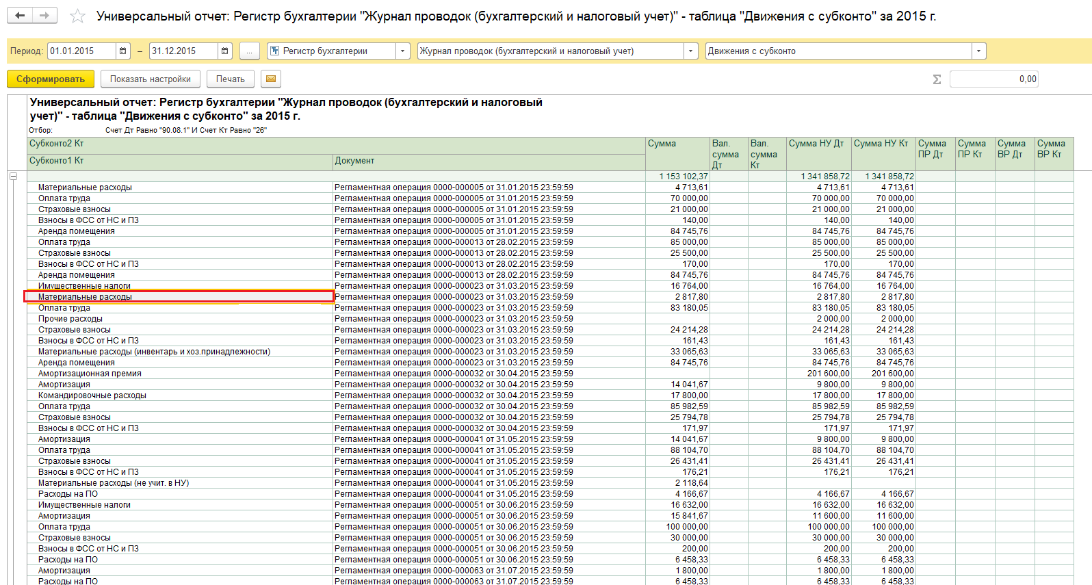Click the Сумма НУ Дт column header

[x=819, y=154]
